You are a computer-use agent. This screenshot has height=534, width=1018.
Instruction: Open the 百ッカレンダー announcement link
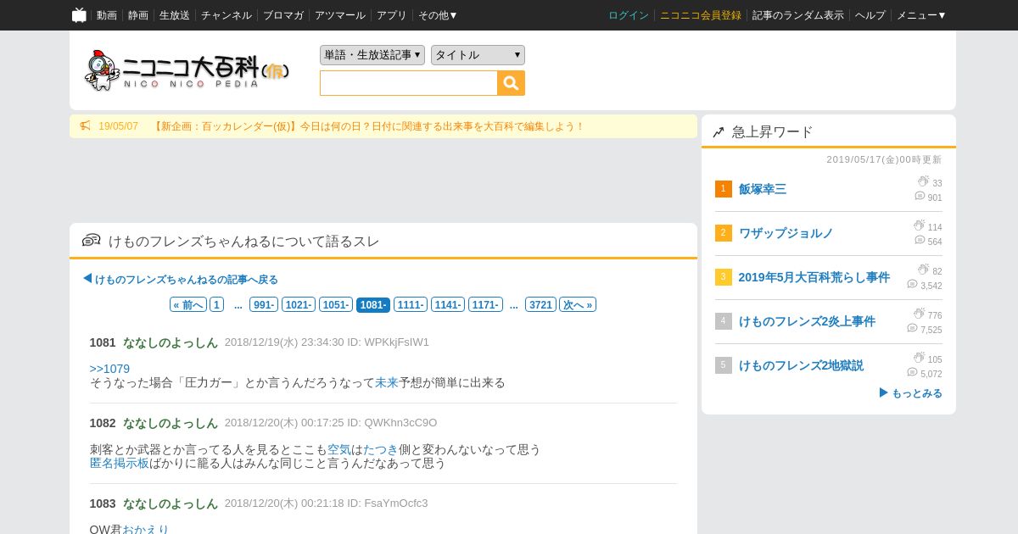(368, 126)
